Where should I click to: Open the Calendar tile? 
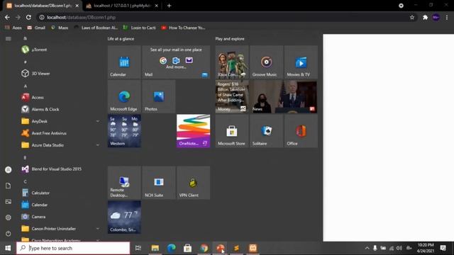[124, 62]
